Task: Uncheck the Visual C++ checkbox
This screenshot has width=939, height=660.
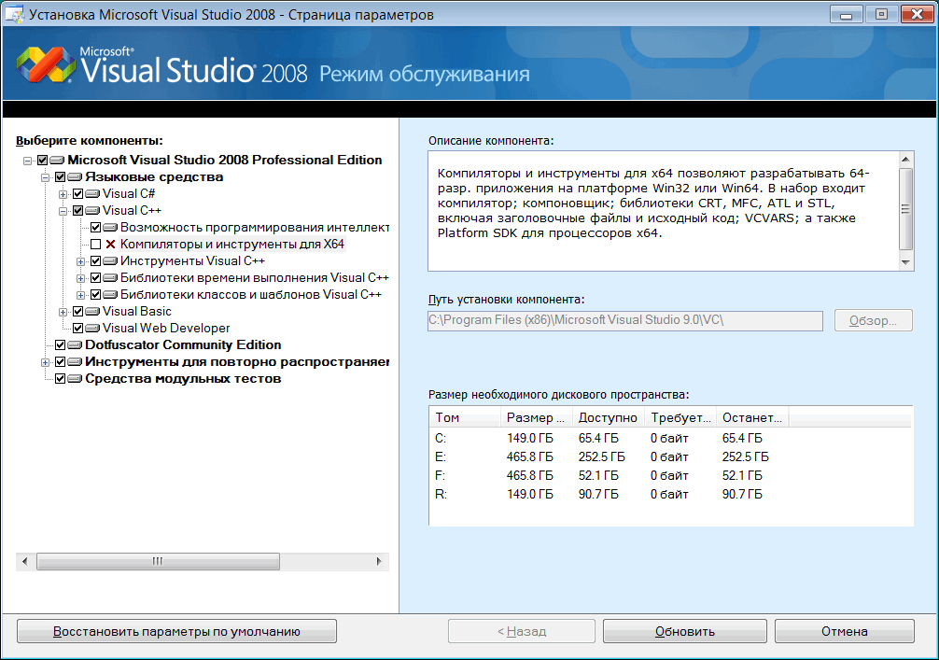Action: (77, 211)
